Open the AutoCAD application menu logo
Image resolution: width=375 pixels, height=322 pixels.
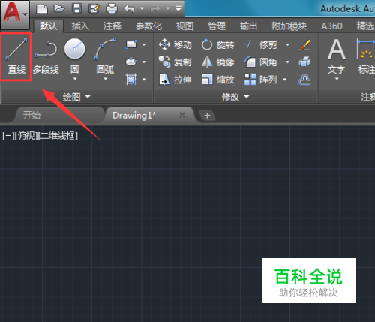pos(12,12)
